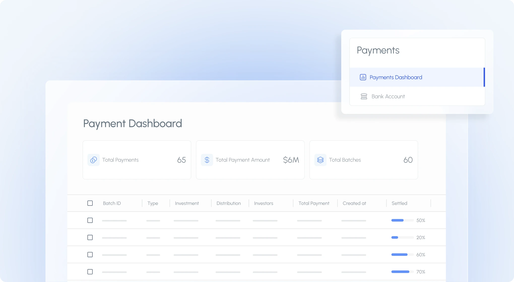Click the Total Batches layers icon
Screen dimensions: 514x282
click(x=320, y=160)
